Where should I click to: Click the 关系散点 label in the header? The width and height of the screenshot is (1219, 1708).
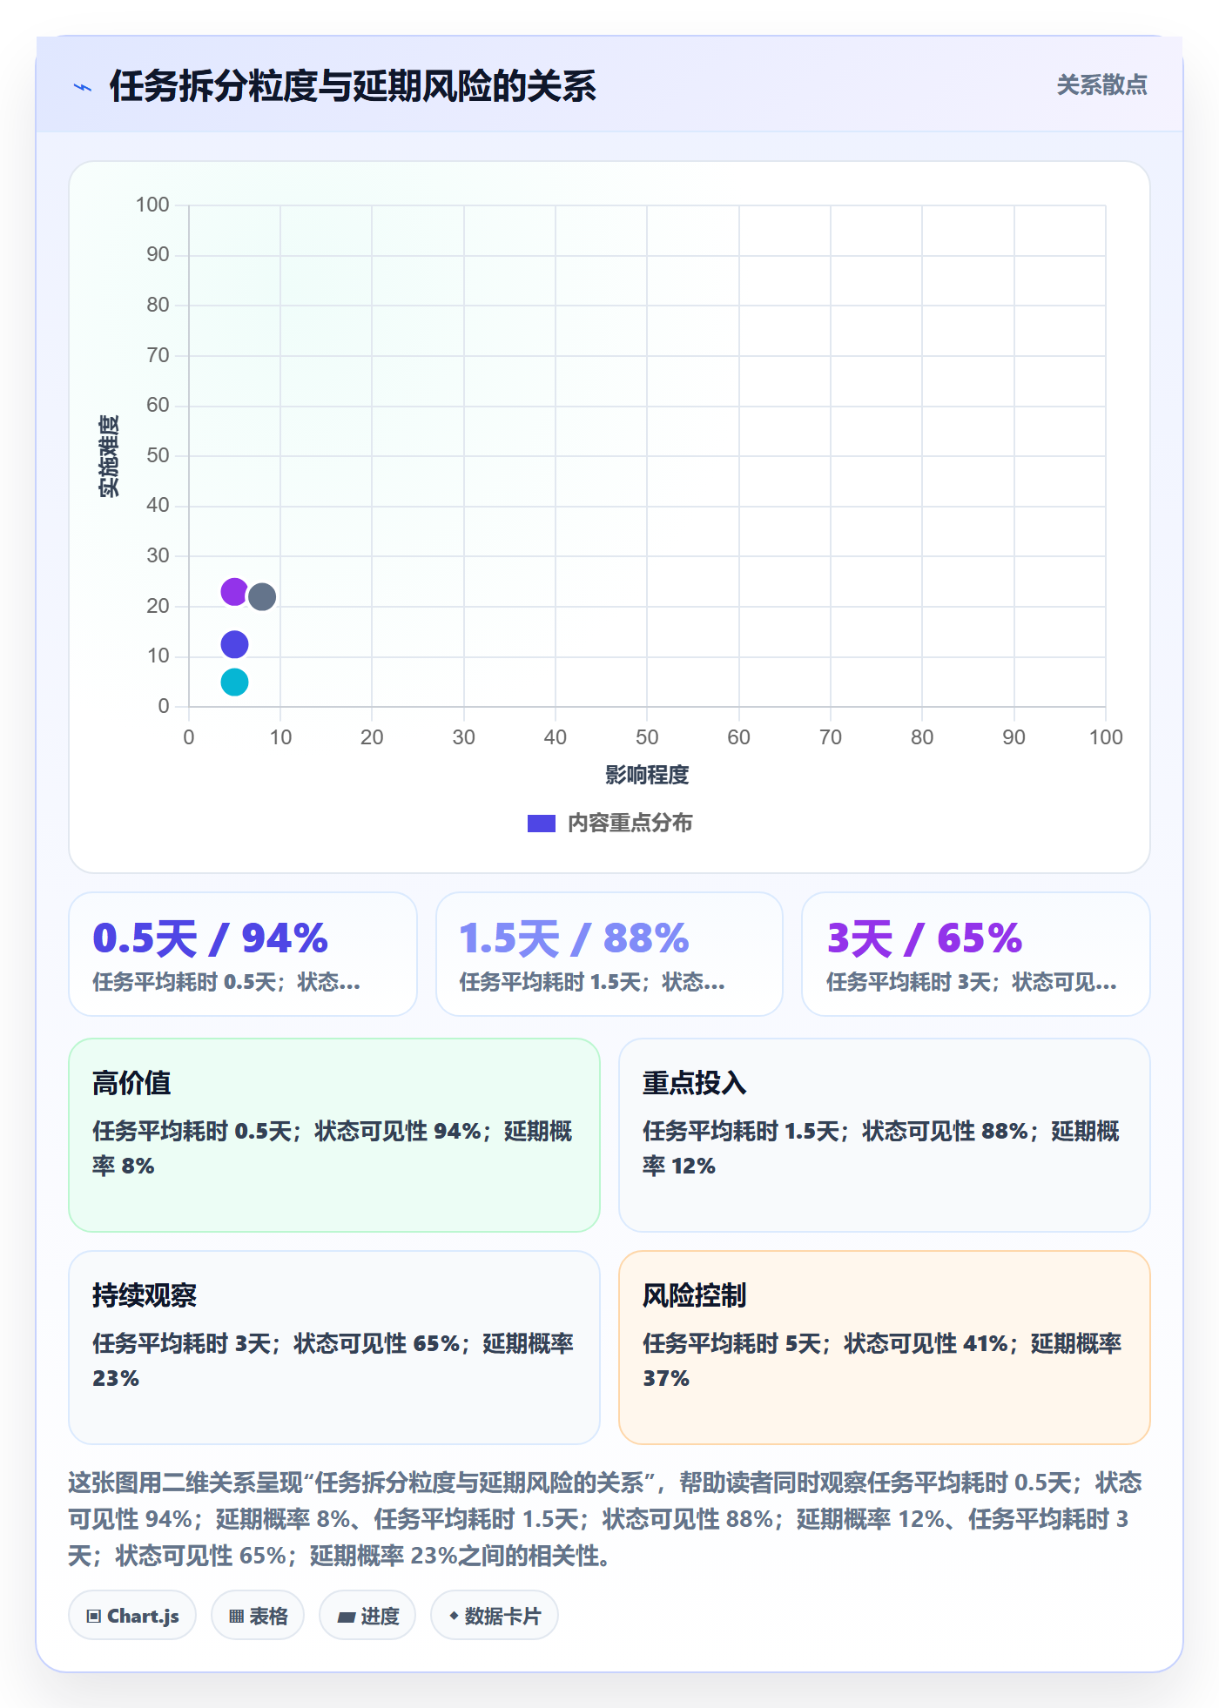tap(1101, 85)
